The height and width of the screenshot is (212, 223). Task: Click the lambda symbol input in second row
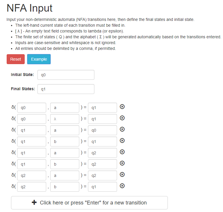coord(65,119)
